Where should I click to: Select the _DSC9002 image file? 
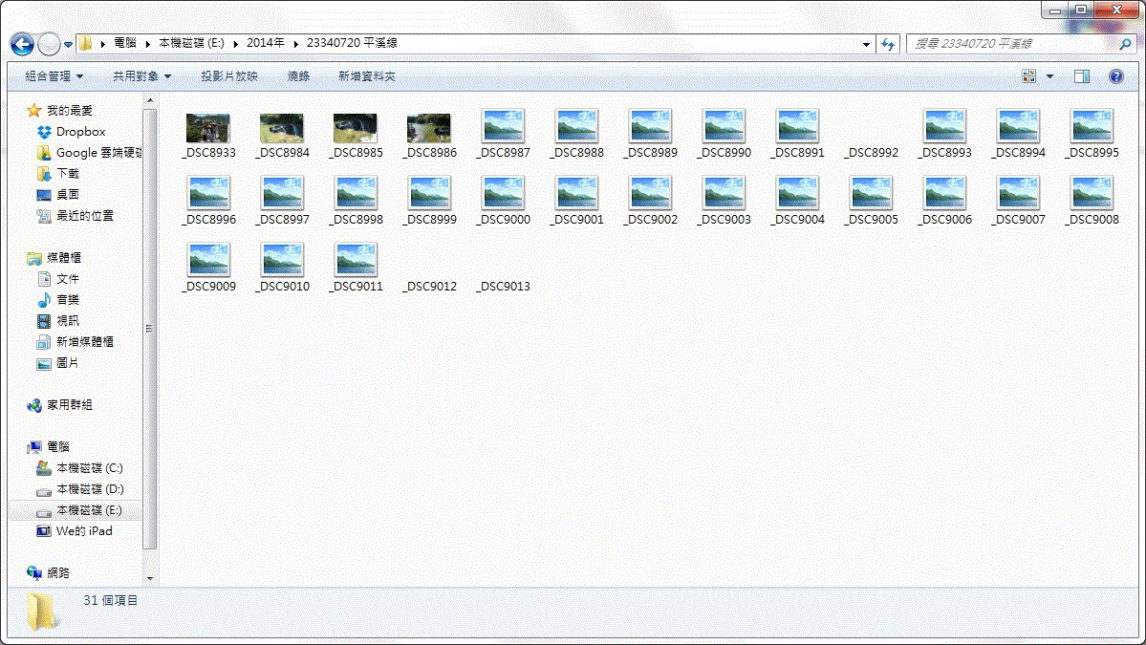tap(651, 201)
